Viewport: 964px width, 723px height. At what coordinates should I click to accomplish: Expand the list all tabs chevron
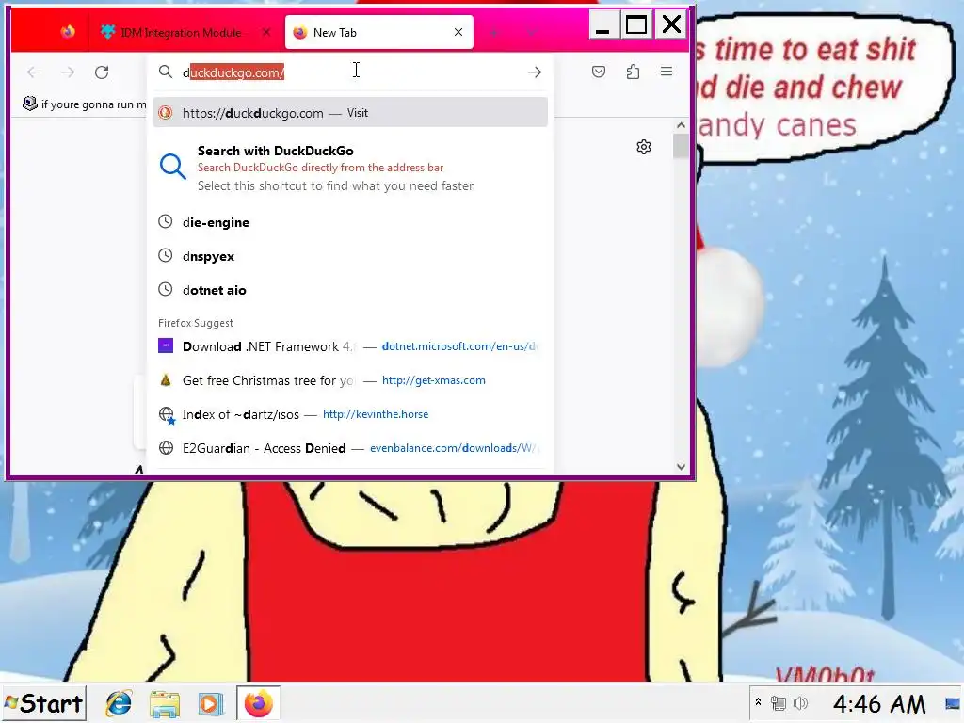coord(532,33)
